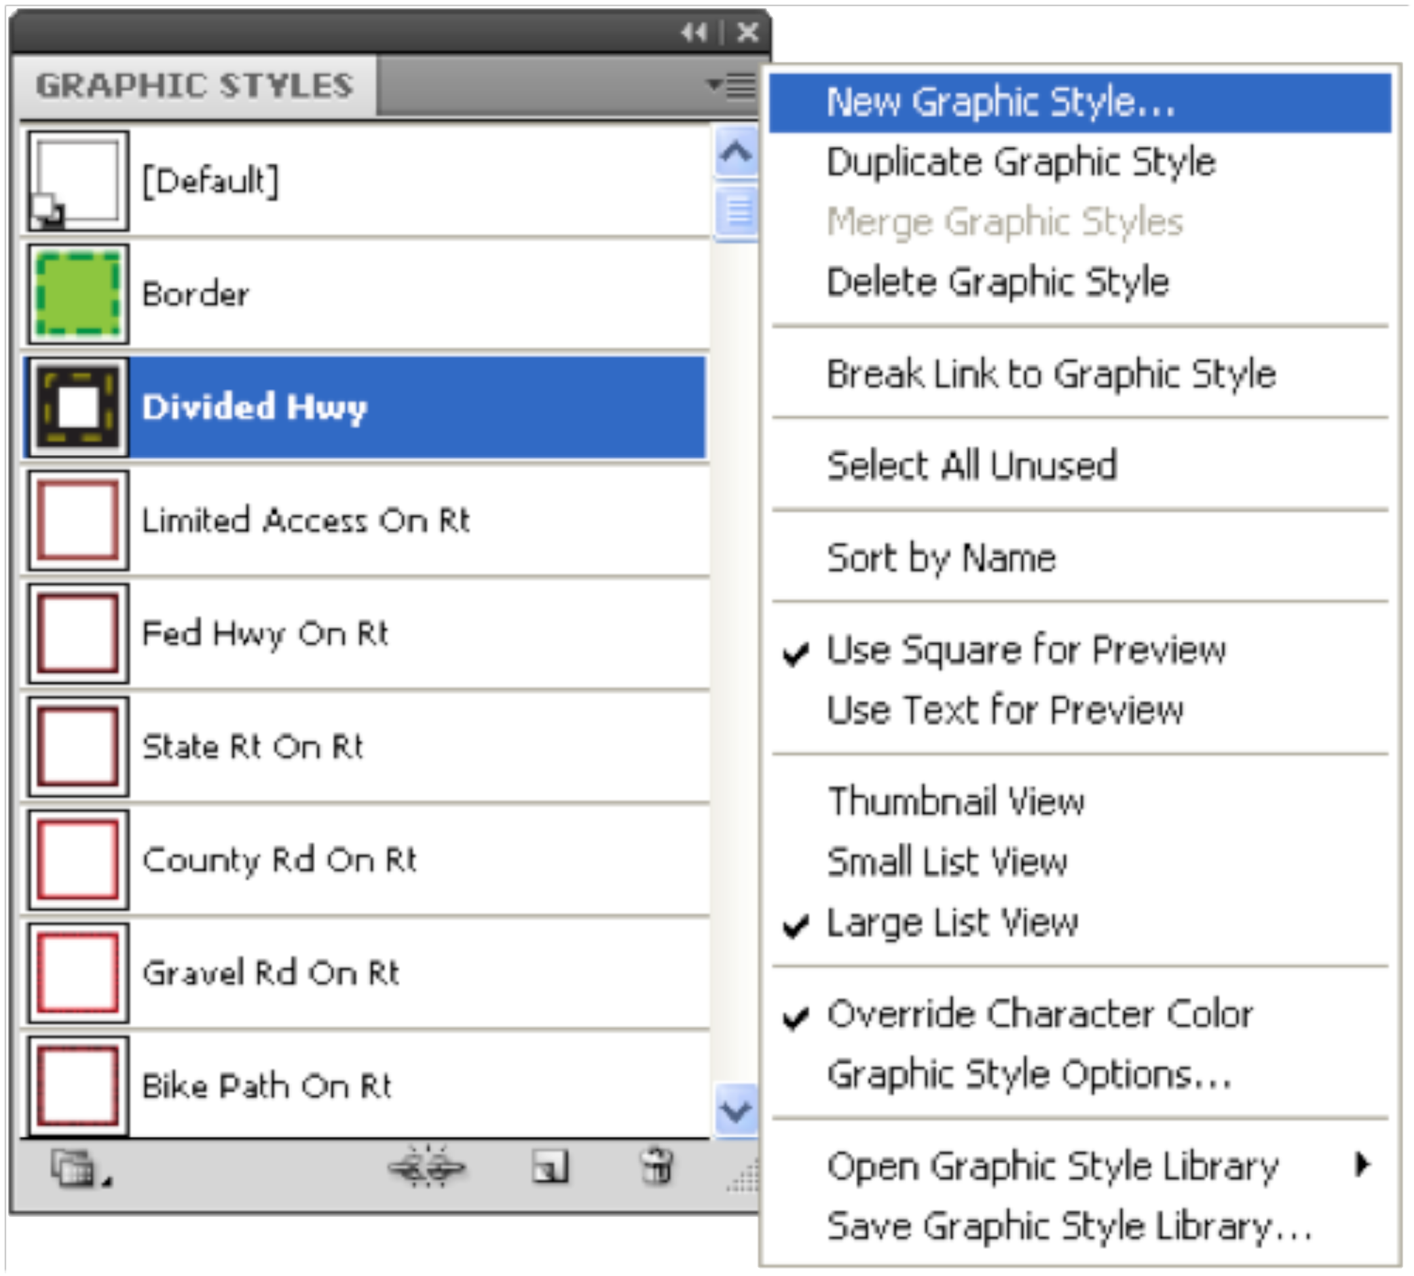The image size is (1414, 1276).
Task: Close the Graphic Styles panel
Action: (x=747, y=32)
